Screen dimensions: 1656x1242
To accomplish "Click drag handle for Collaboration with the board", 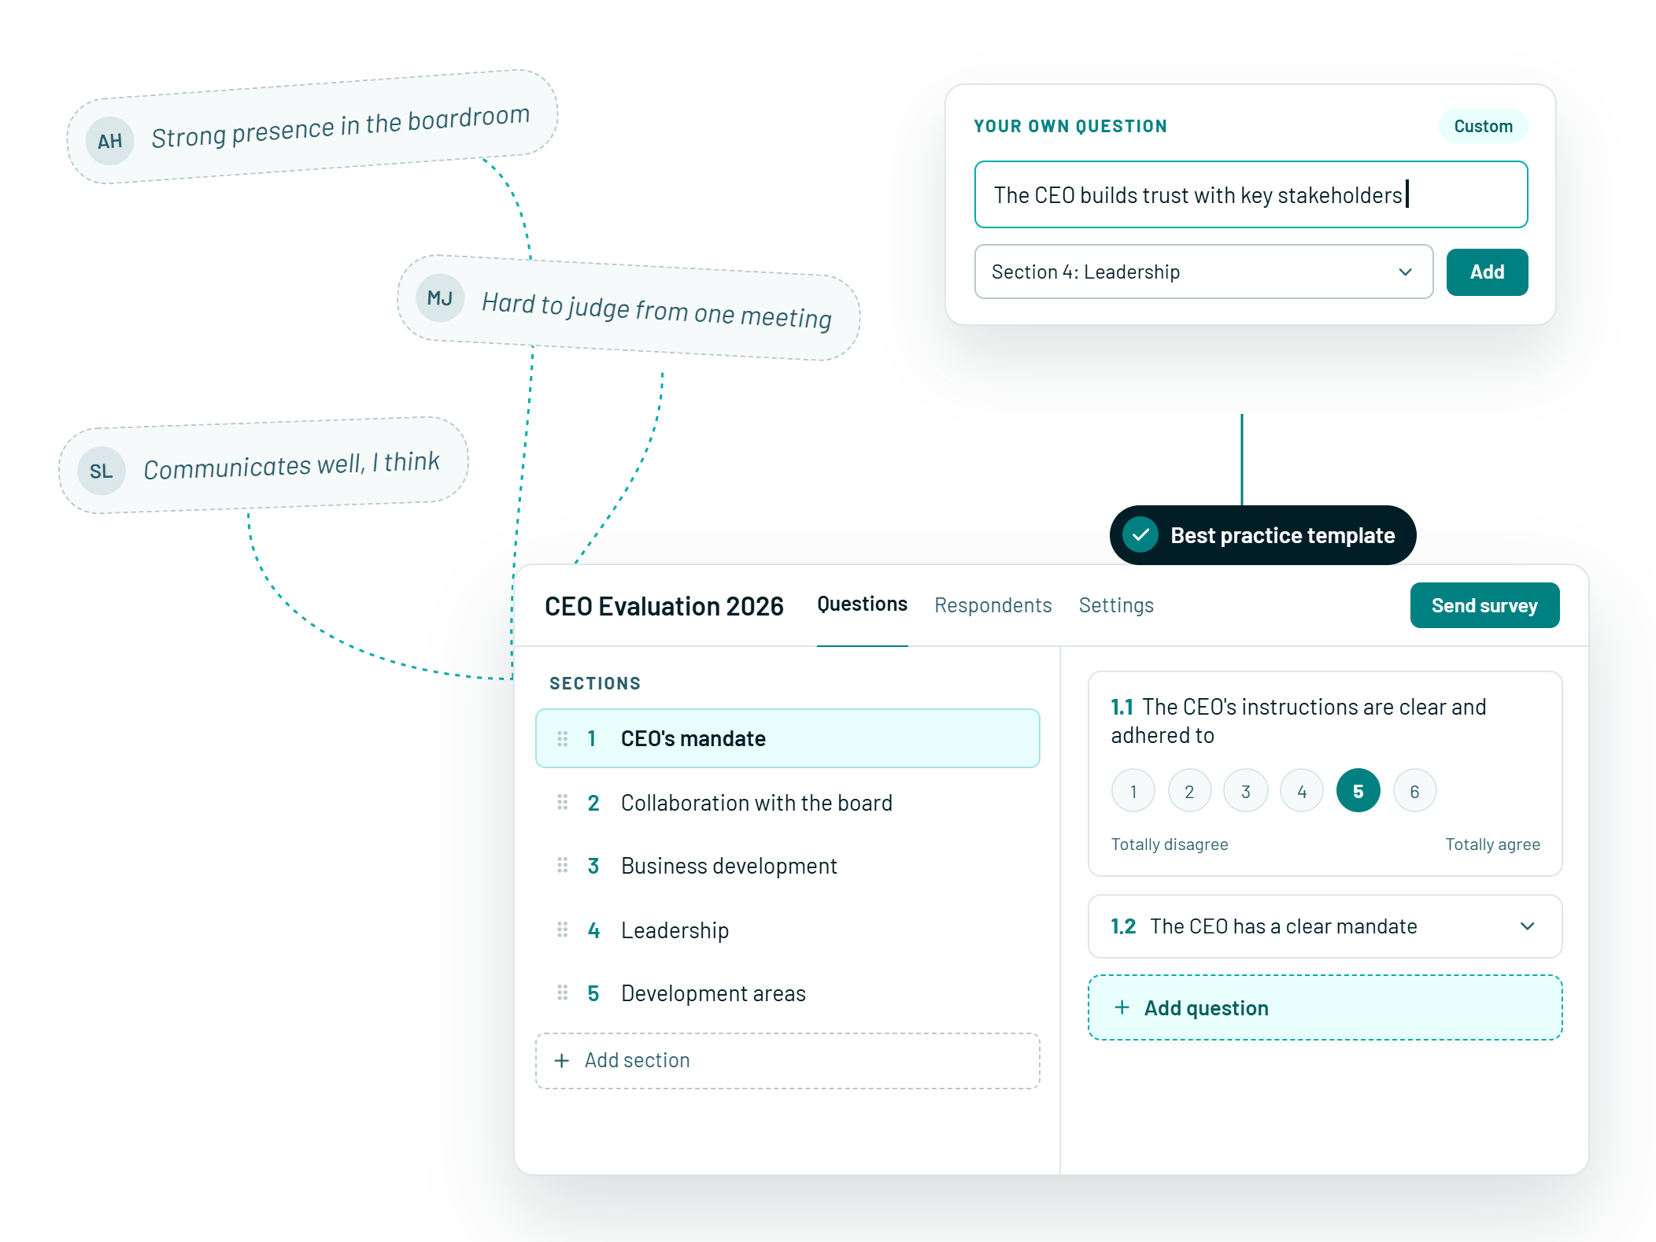I will 562,802.
